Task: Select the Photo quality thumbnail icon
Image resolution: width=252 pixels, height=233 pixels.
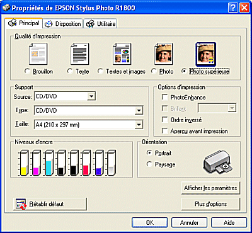Action: tap(164, 54)
